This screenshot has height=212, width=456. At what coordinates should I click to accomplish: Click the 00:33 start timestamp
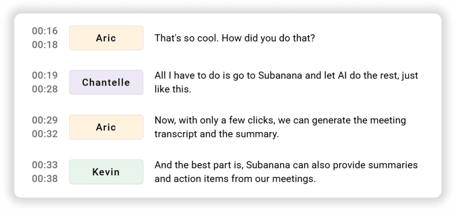(x=45, y=165)
